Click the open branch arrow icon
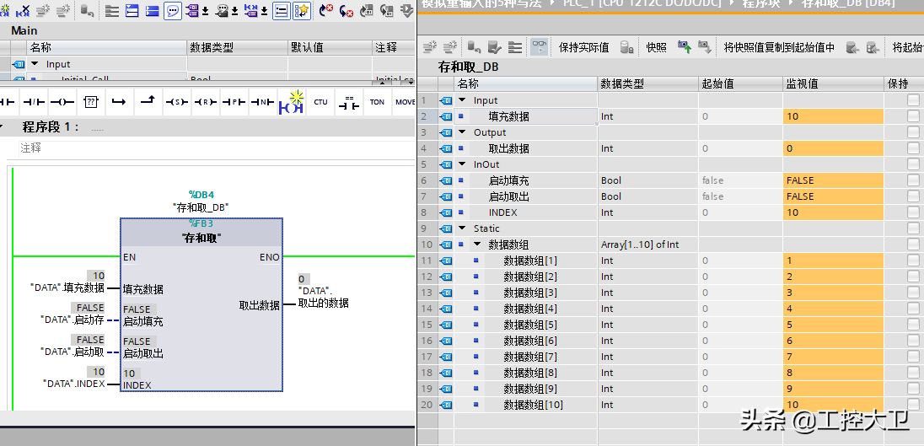The image size is (924, 446). [119, 102]
